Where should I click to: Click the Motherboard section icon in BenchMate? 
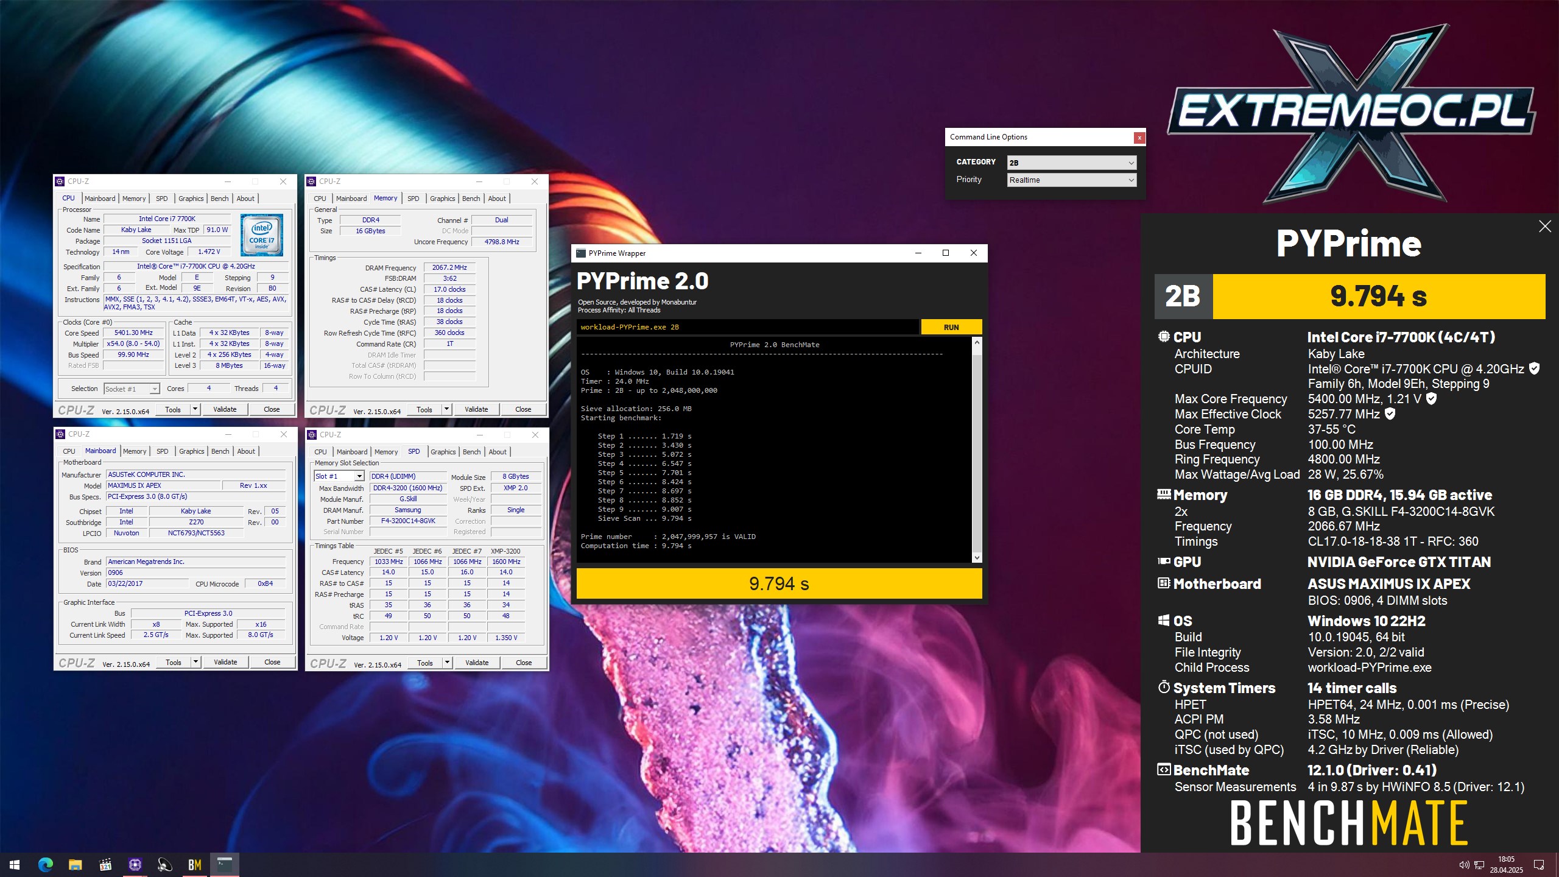[x=1164, y=583]
